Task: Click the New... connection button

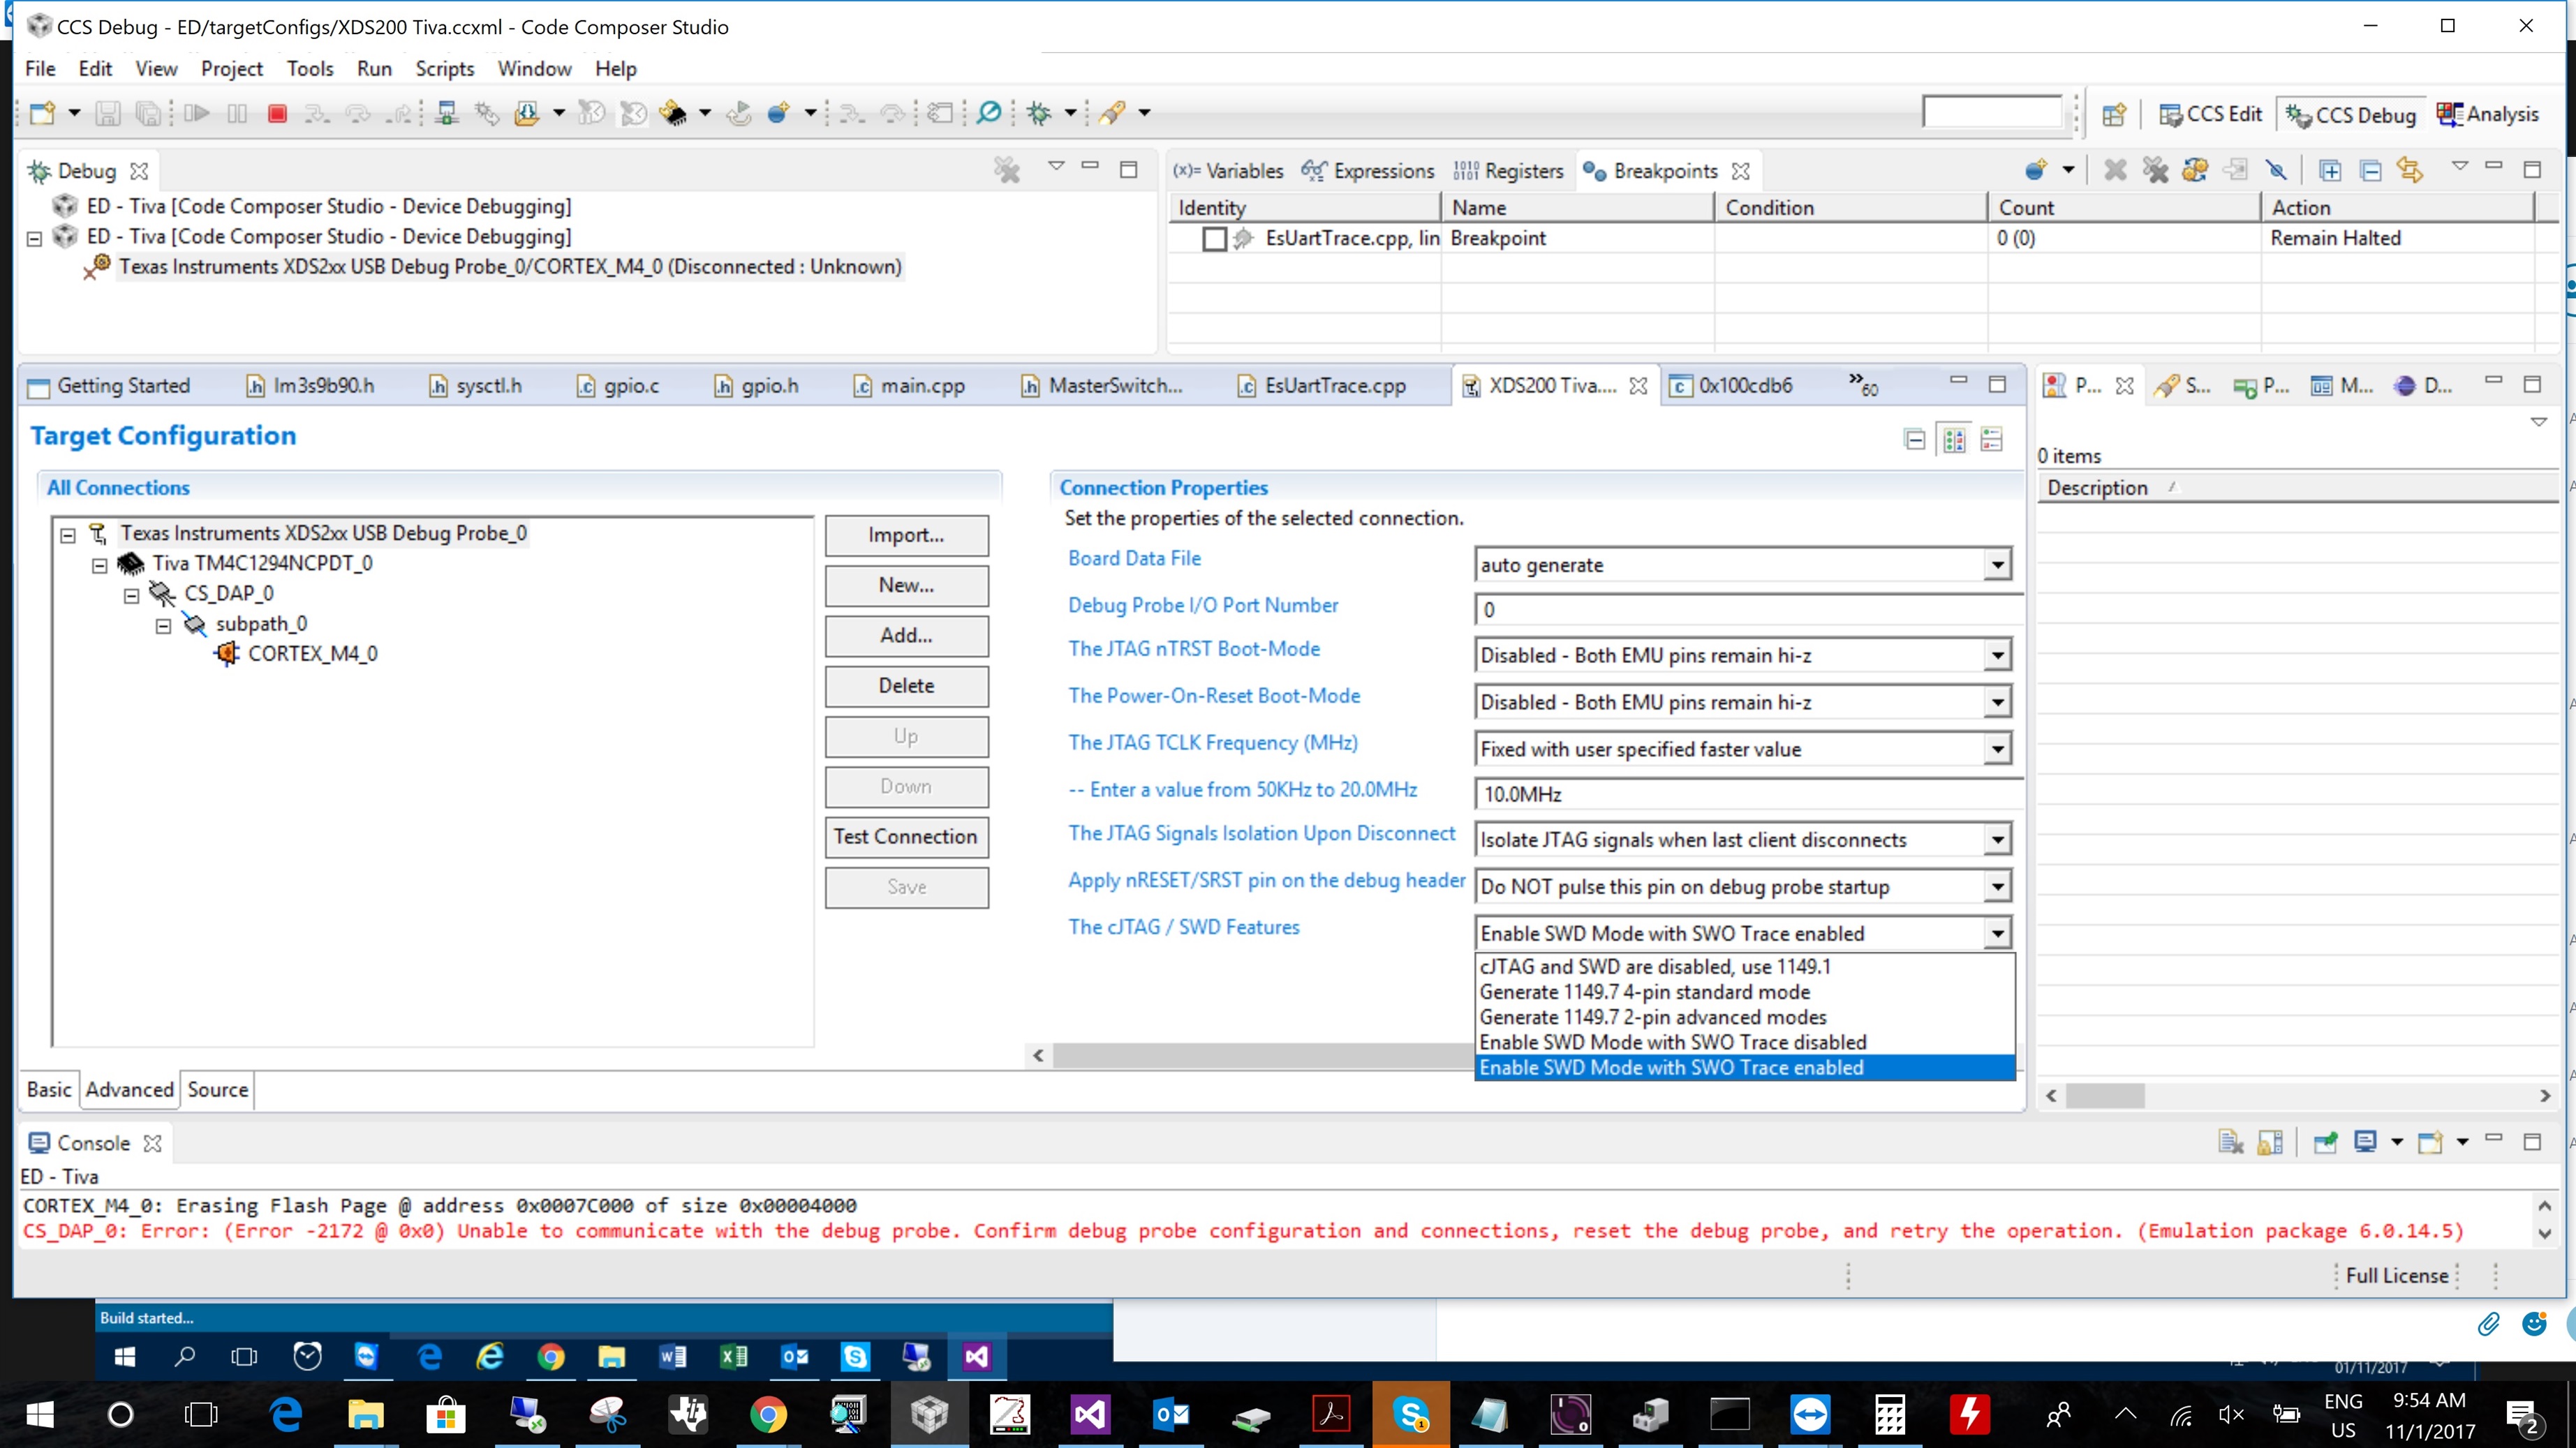Action: point(906,585)
